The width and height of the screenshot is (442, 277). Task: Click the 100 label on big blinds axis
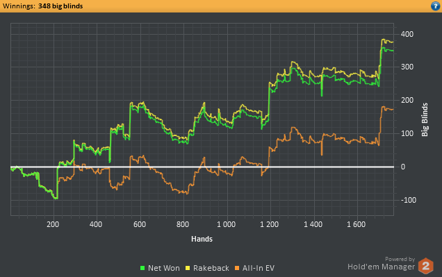click(407, 133)
